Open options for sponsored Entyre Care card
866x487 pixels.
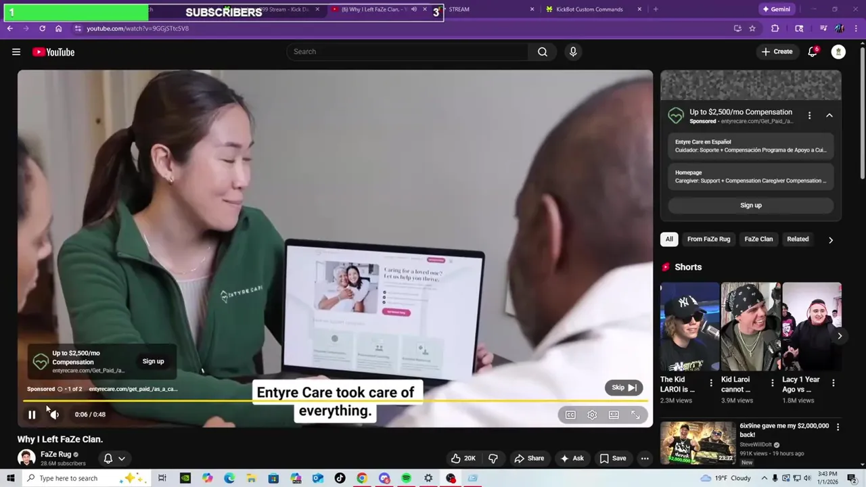coord(809,116)
